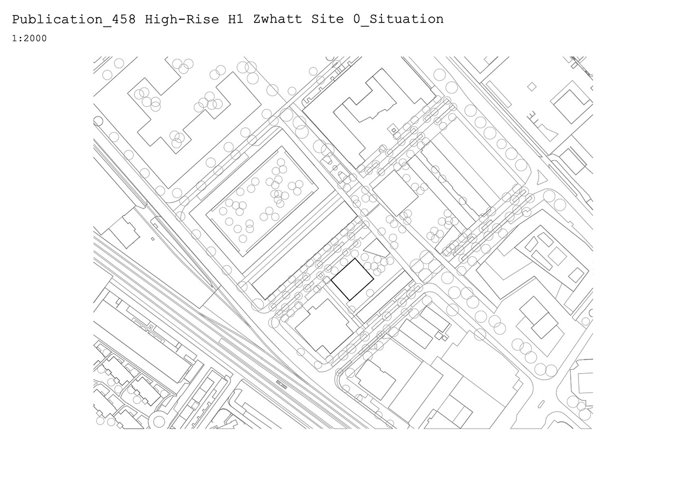Select the square building northeast of high-rise
The height and width of the screenshot is (485, 686).
[396, 193]
